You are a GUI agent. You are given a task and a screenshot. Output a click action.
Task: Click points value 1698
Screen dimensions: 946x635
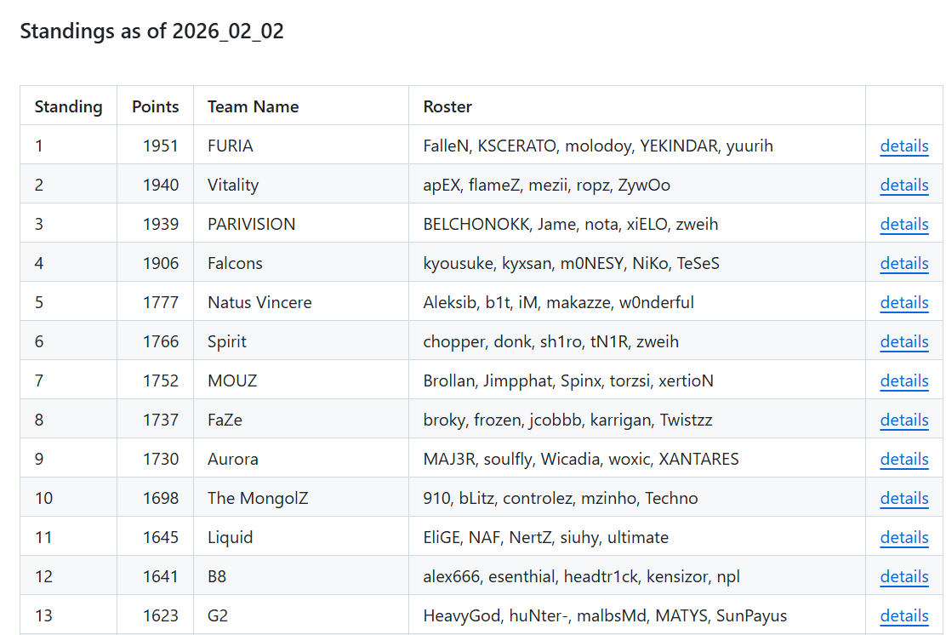tap(161, 499)
